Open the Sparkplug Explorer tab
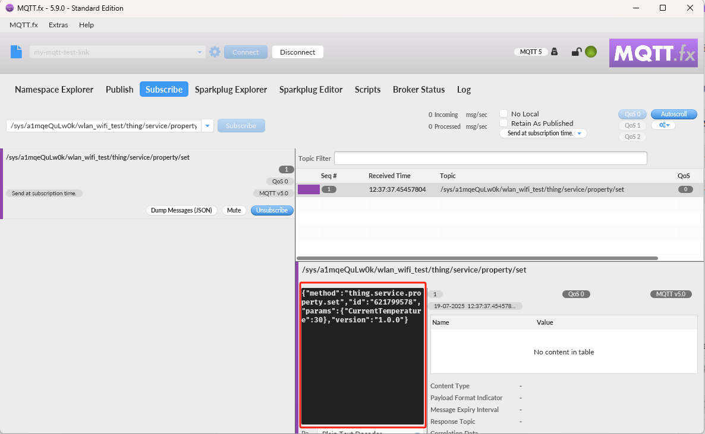The width and height of the screenshot is (705, 434). point(231,90)
